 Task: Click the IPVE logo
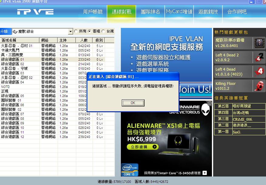35,12
